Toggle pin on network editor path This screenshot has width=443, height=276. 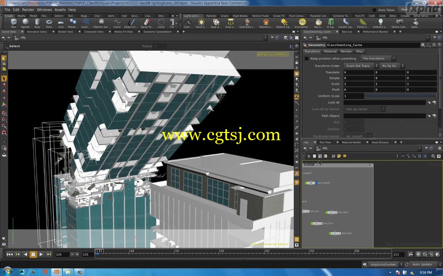(426, 148)
